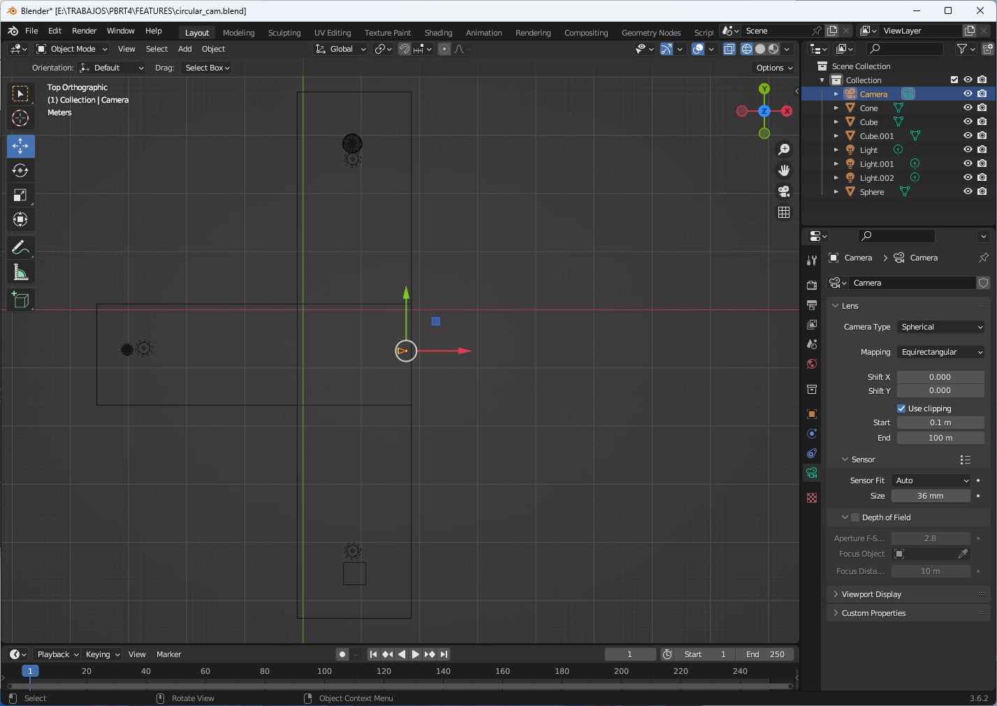Select the Annotate tool
The width and height of the screenshot is (997, 706).
[x=20, y=247]
